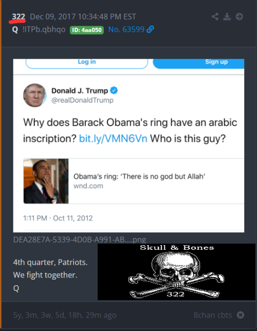This screenshot has width=257, height=331.
Task: Open post number 322
Action: [19, 16]
